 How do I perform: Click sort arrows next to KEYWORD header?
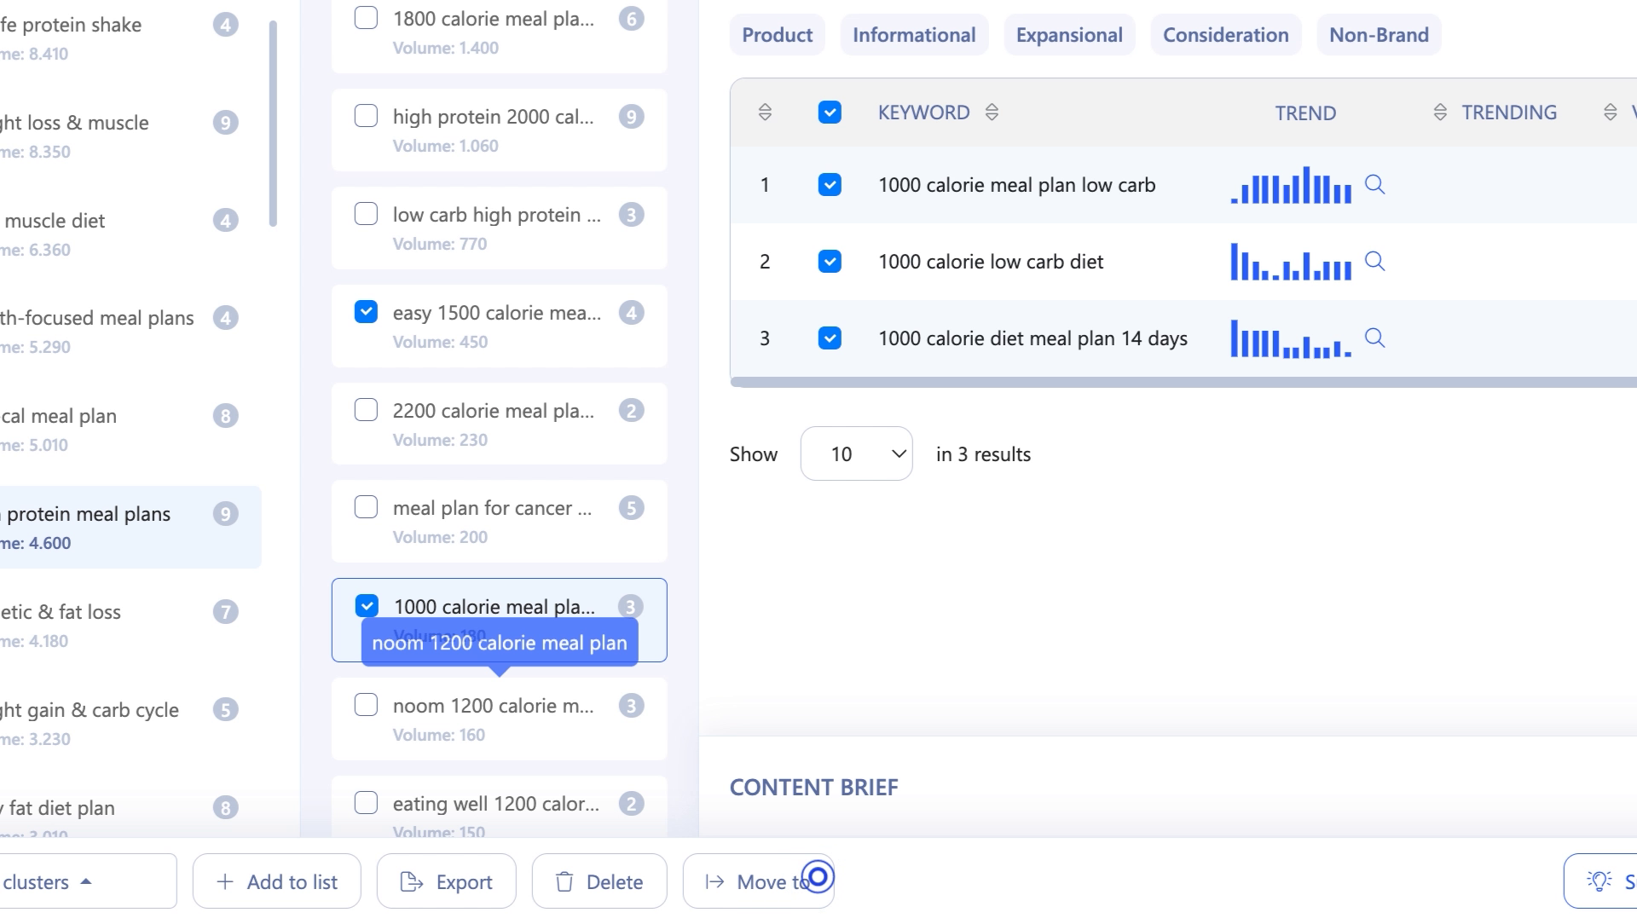coord(992,113)
